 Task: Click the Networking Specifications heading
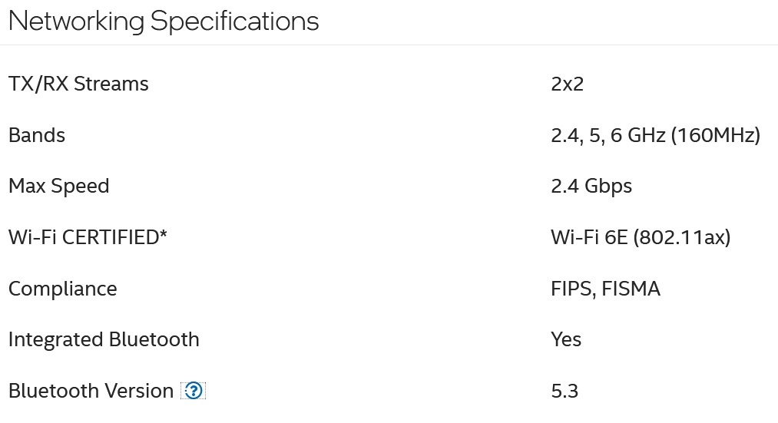[164, 21]
